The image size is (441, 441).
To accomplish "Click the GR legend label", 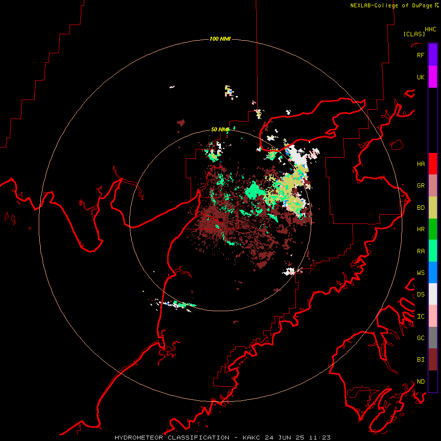I will 420,186.
